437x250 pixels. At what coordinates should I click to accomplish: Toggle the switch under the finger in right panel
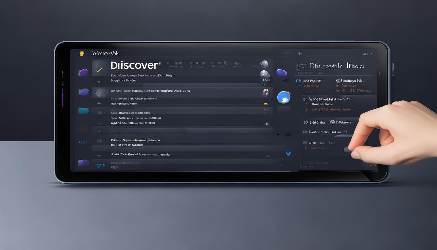click(348, 149)
